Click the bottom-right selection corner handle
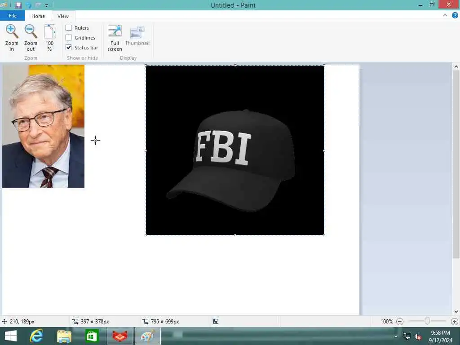Image resolution: width=460 pixels, height=345 pixels. point(324,235)
